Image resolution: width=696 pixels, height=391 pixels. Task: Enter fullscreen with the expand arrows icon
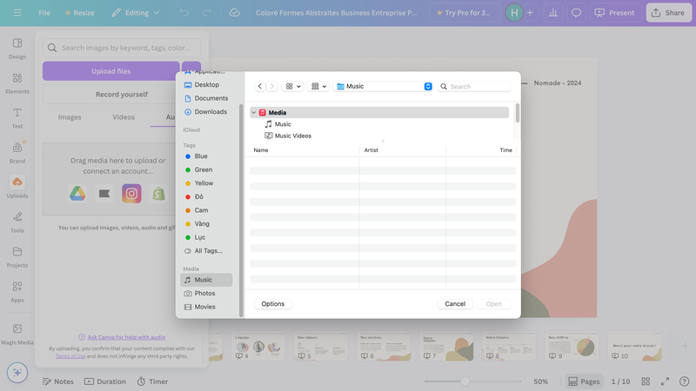[x=665, y=381]
